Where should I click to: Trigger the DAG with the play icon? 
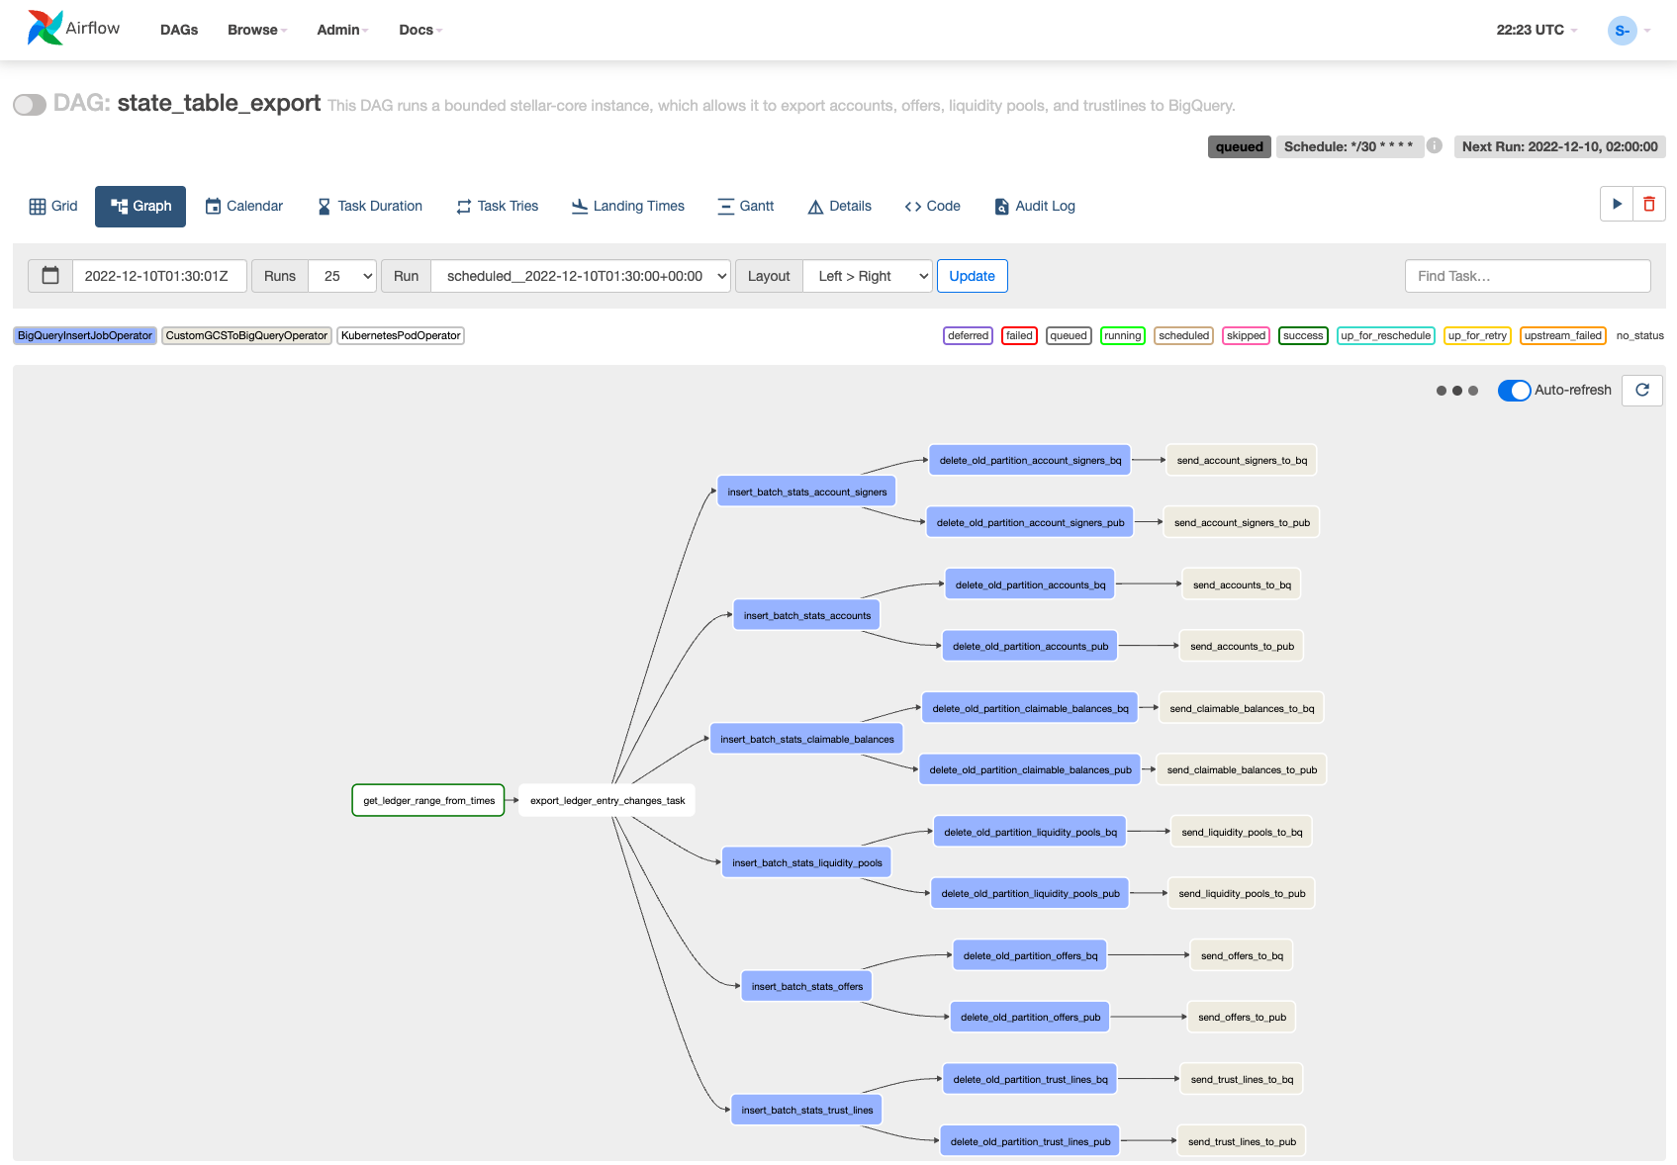coord(1617,205)
